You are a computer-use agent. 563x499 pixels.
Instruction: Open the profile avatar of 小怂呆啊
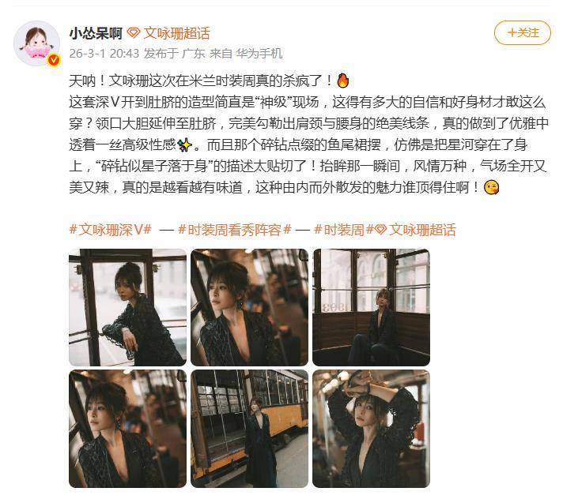(36, 43)
